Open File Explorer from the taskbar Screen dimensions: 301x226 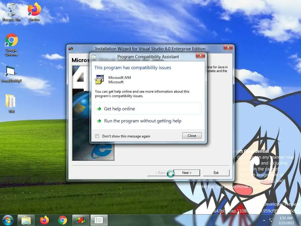point(26,220)
